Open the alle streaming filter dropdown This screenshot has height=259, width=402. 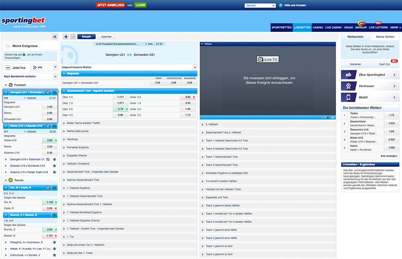(45, 67)
